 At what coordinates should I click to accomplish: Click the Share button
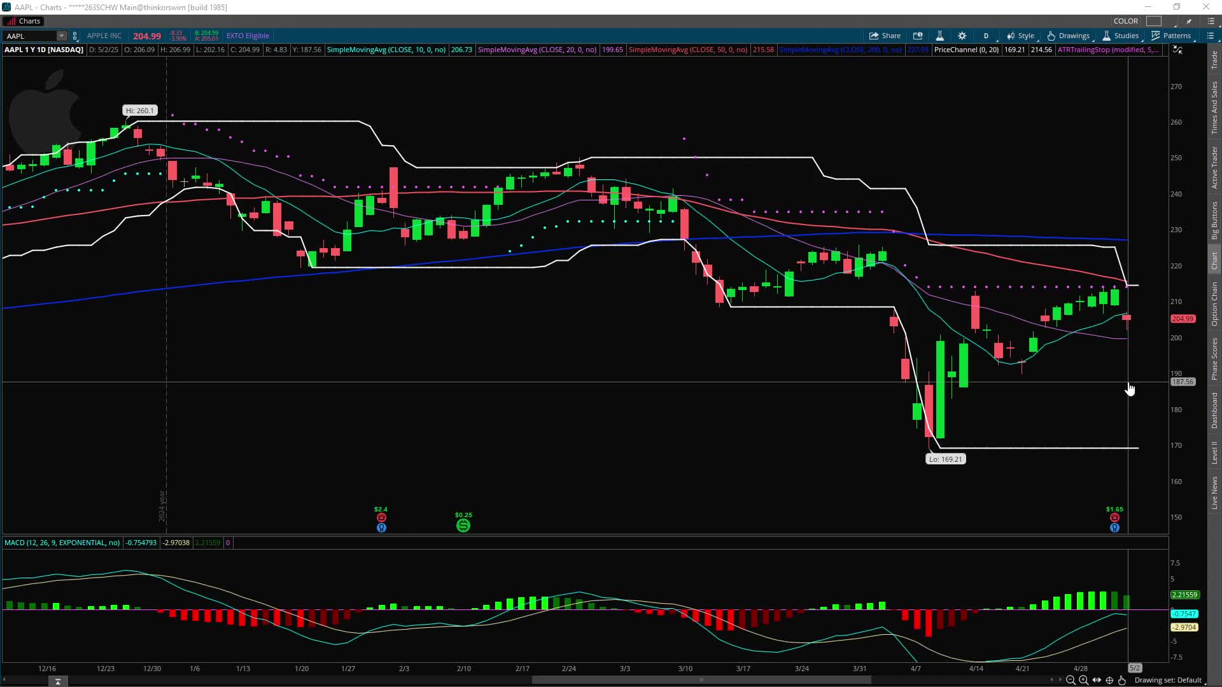[885, 36]
